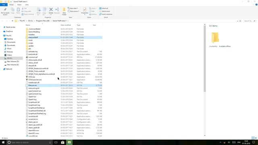Click the taskbar search box
This screenshot has width=258, height=145.
(x=29, y=142)
